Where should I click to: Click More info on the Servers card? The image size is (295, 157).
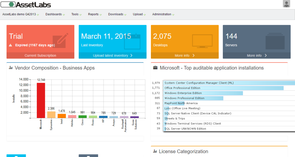[257, 56]
